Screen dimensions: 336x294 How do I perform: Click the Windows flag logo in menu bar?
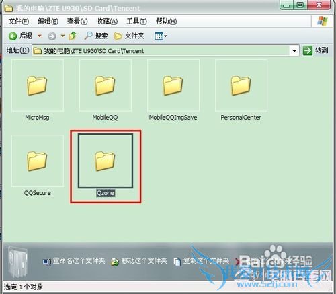[323, 22]
